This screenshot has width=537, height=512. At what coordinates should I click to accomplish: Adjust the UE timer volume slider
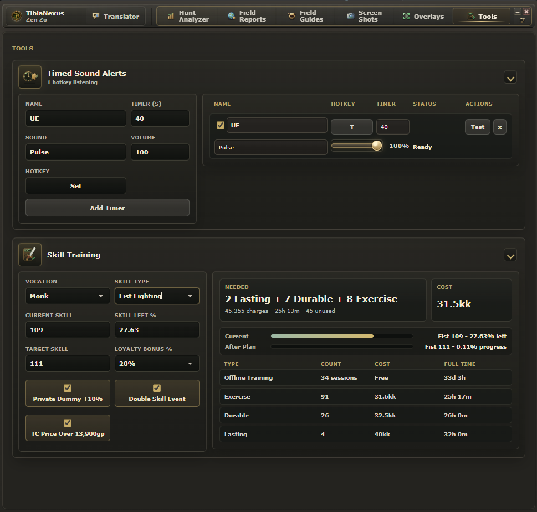click(357, 146)
